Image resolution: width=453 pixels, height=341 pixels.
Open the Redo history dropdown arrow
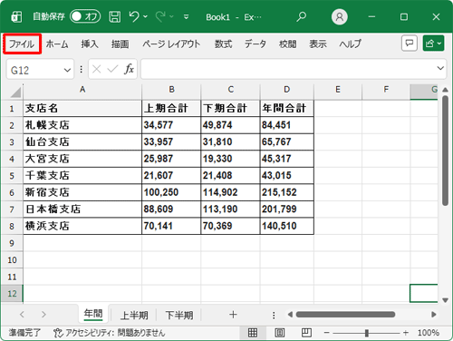pyautogui.click(x=171, y=16)
